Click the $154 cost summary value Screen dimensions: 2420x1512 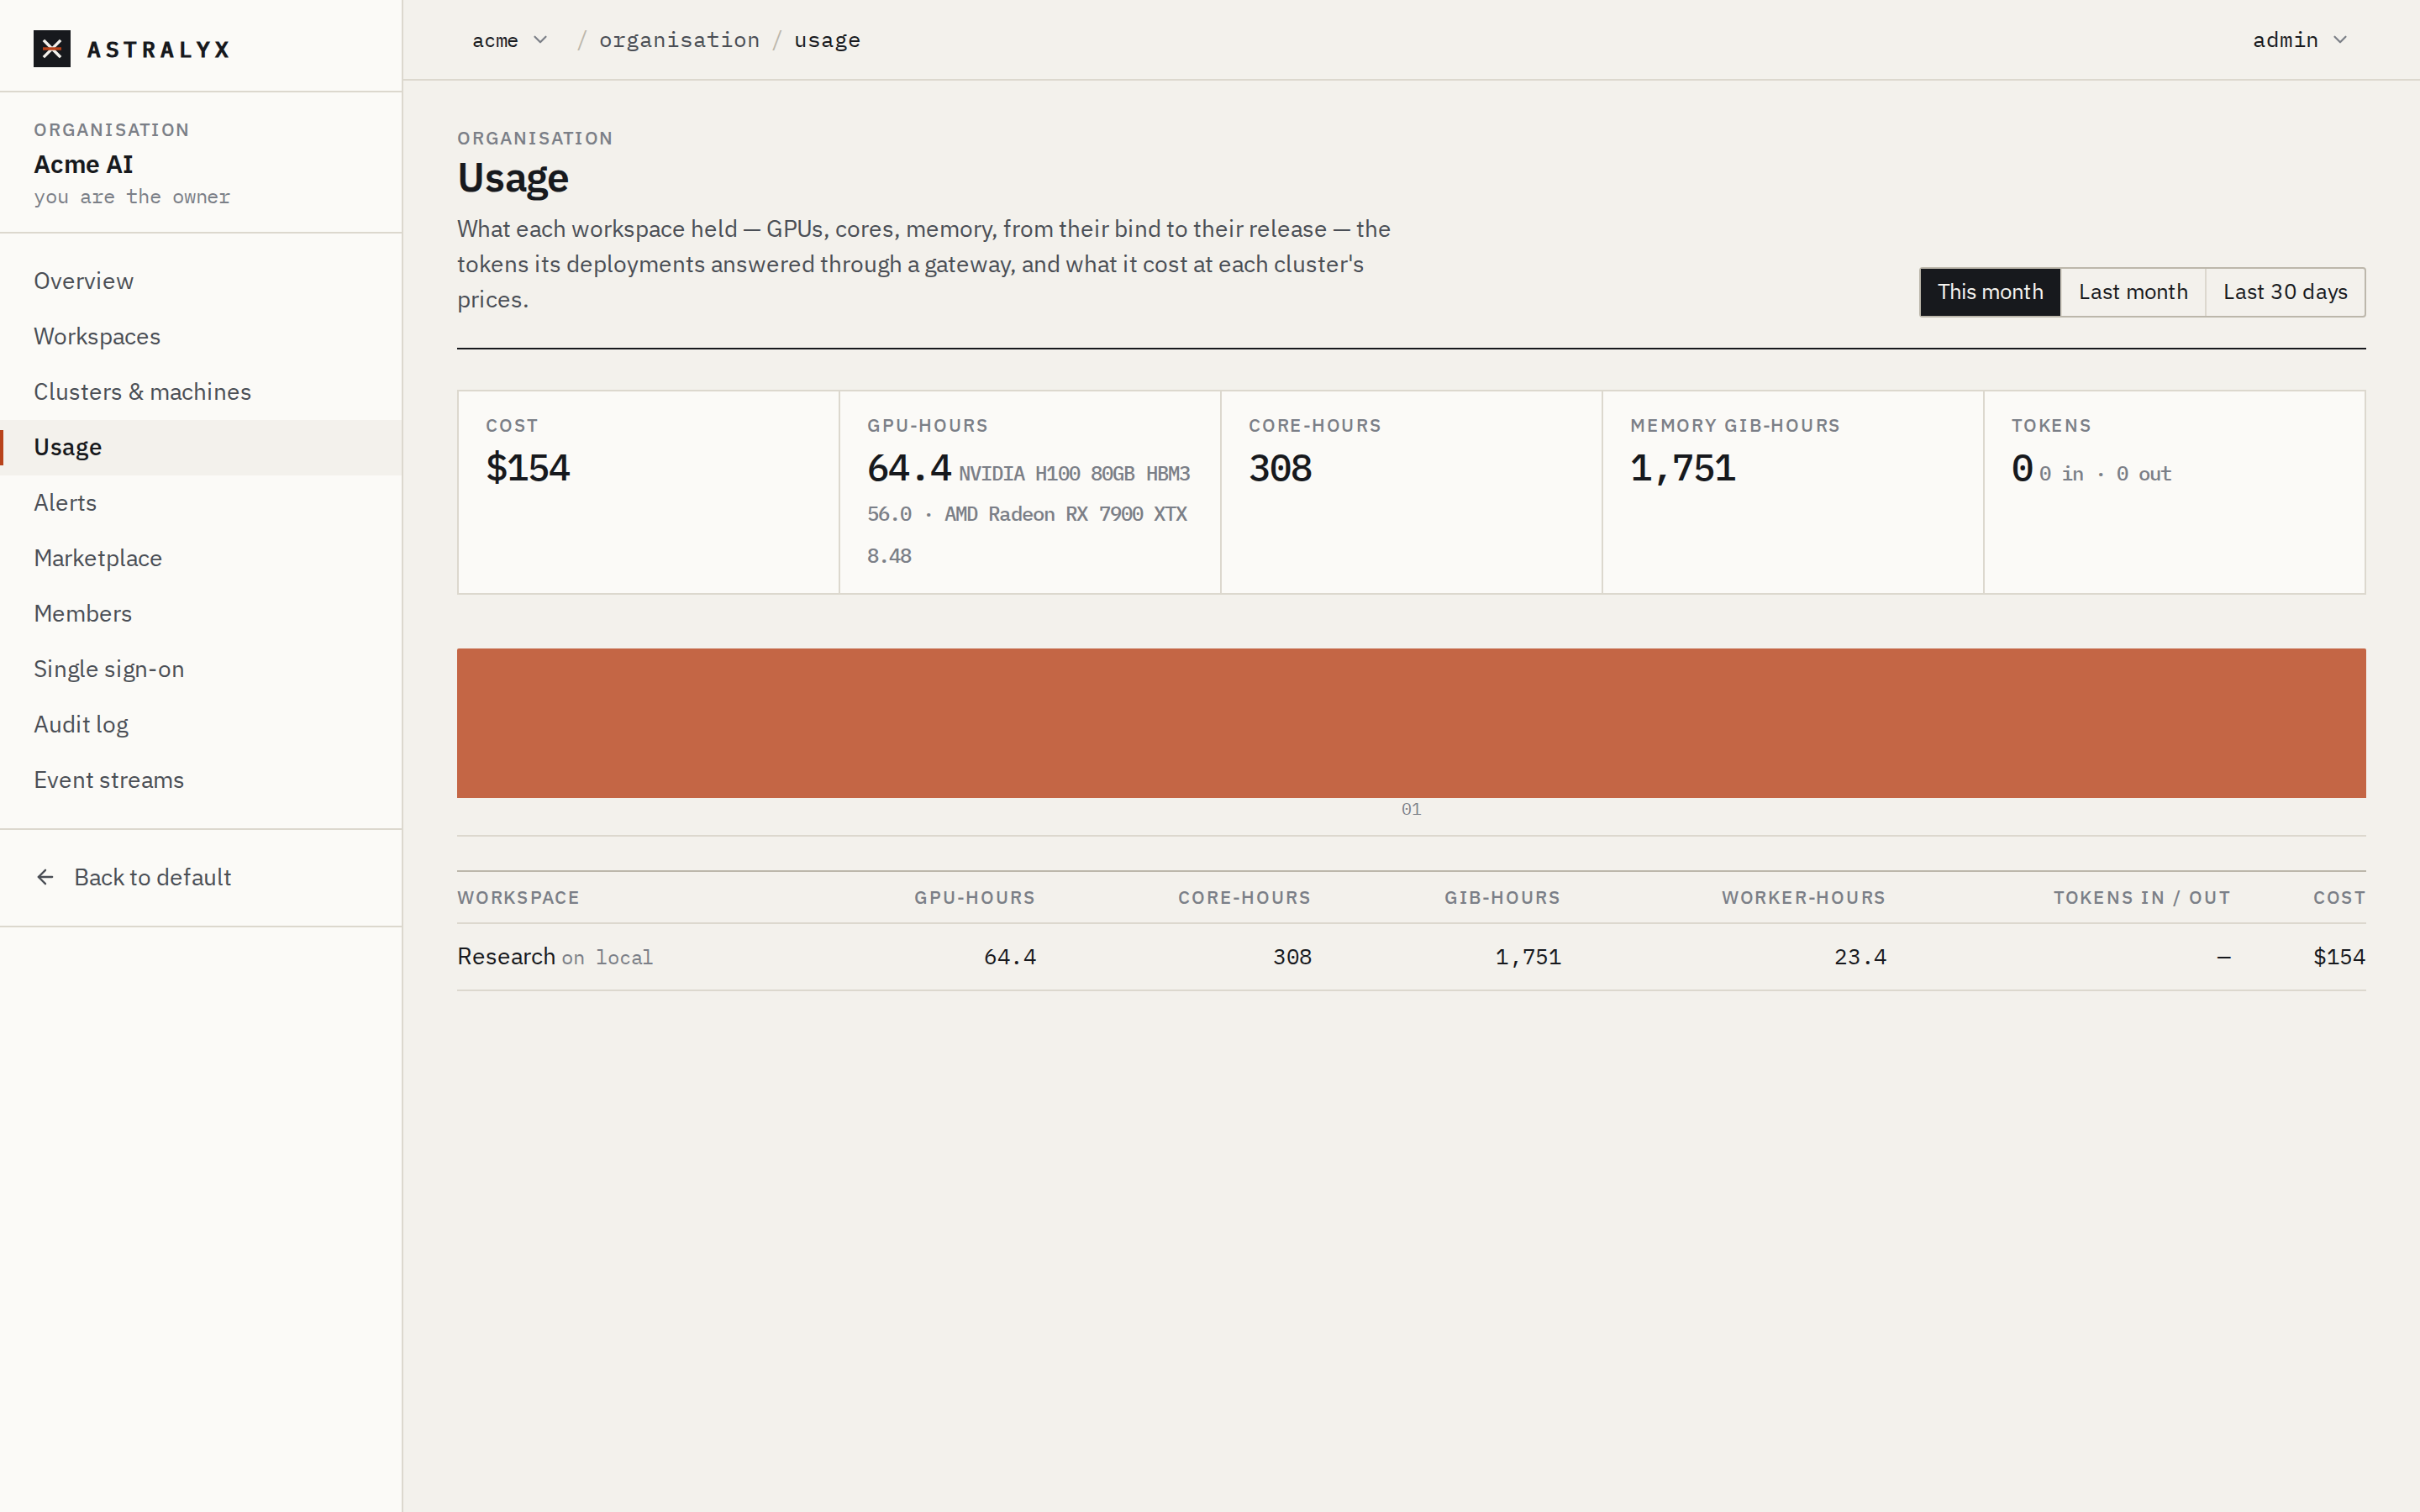click(x=528, y=468)
